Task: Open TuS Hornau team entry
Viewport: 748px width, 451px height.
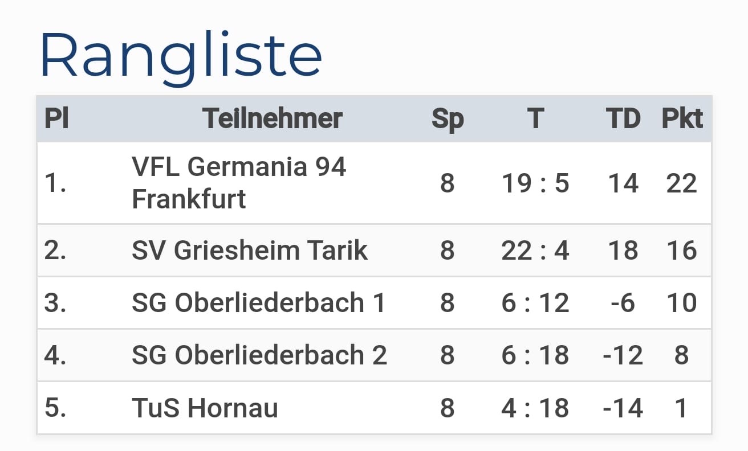Action: 205,408
